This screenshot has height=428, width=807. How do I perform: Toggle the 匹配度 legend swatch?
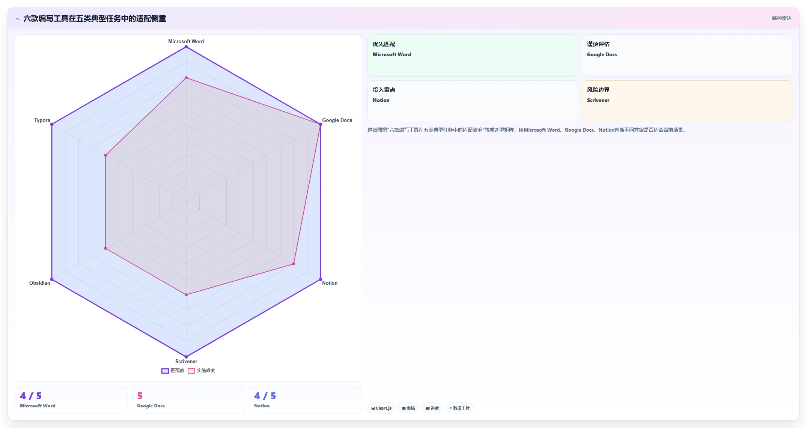tap(165, 371)
